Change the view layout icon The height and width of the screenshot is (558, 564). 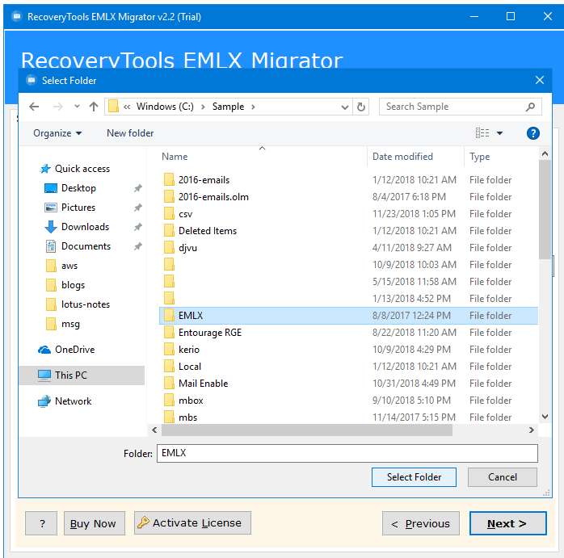click(482, 133)
